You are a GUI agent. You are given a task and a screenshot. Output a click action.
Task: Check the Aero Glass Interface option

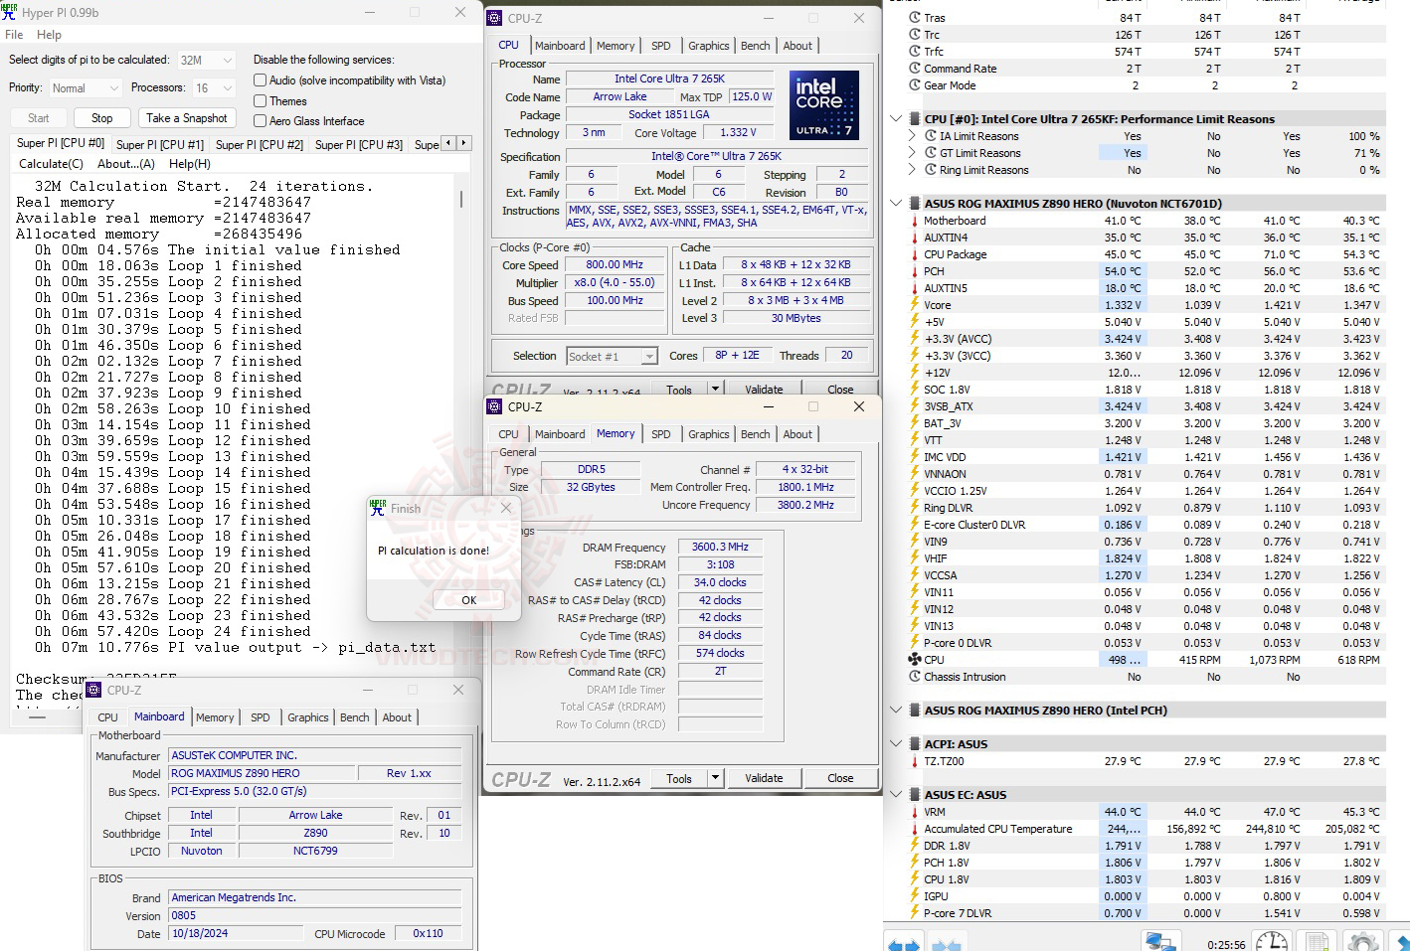260,121
